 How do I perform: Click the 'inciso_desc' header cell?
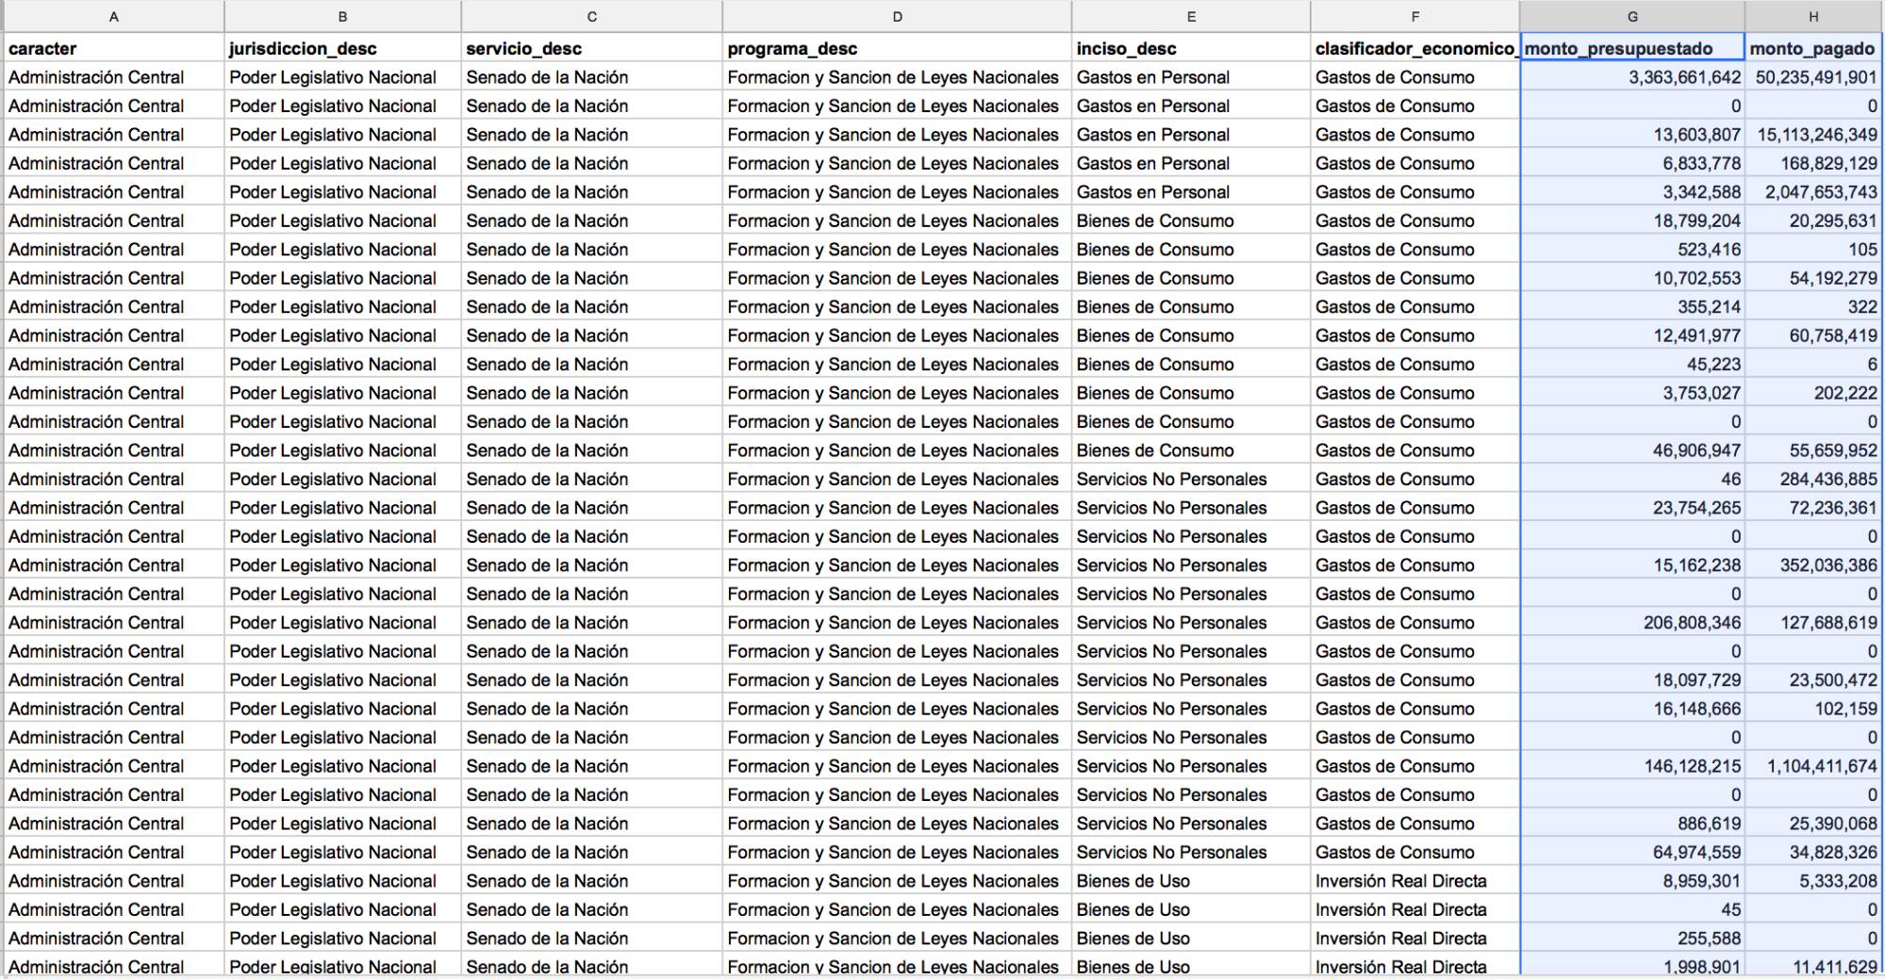pos(1191,48)
